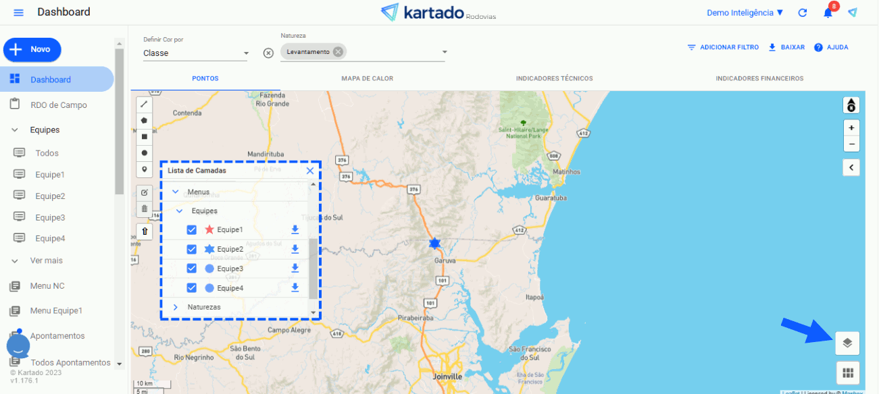Toggle the Equipe3 layer checkbox
Image resolution: width=879 pixels, height=394 pixels.
click(x=192, y=269)
